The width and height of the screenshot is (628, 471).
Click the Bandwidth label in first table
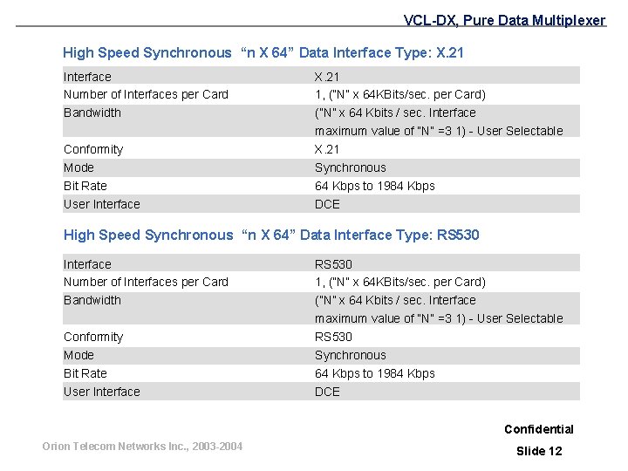pos(92,113)
